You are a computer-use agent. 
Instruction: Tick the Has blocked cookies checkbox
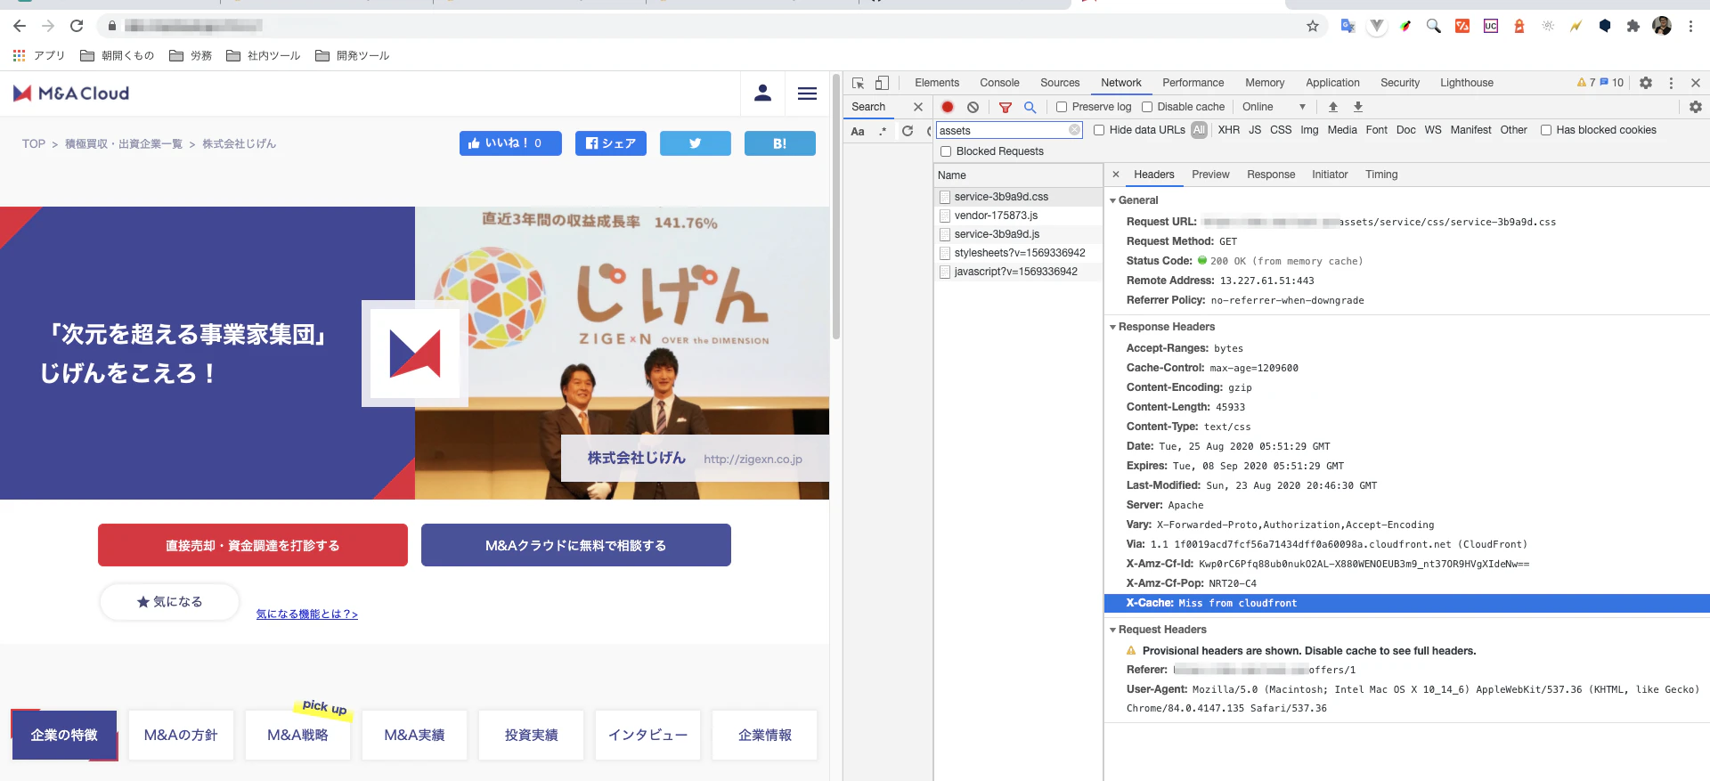click(1546, 130)
